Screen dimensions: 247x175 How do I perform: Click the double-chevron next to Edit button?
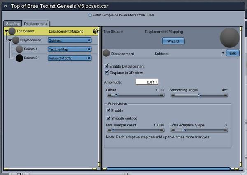tap(223, 53)
